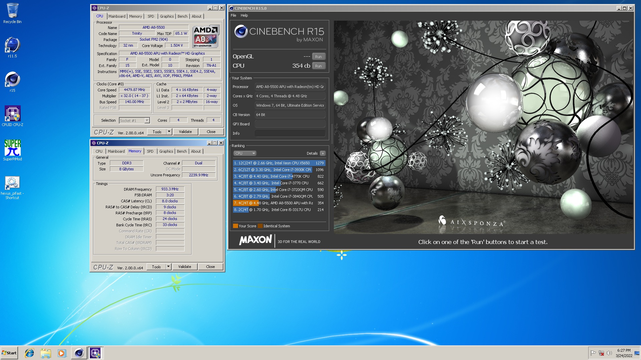Click the network status tray icon
641x360 pixels.
601,353
